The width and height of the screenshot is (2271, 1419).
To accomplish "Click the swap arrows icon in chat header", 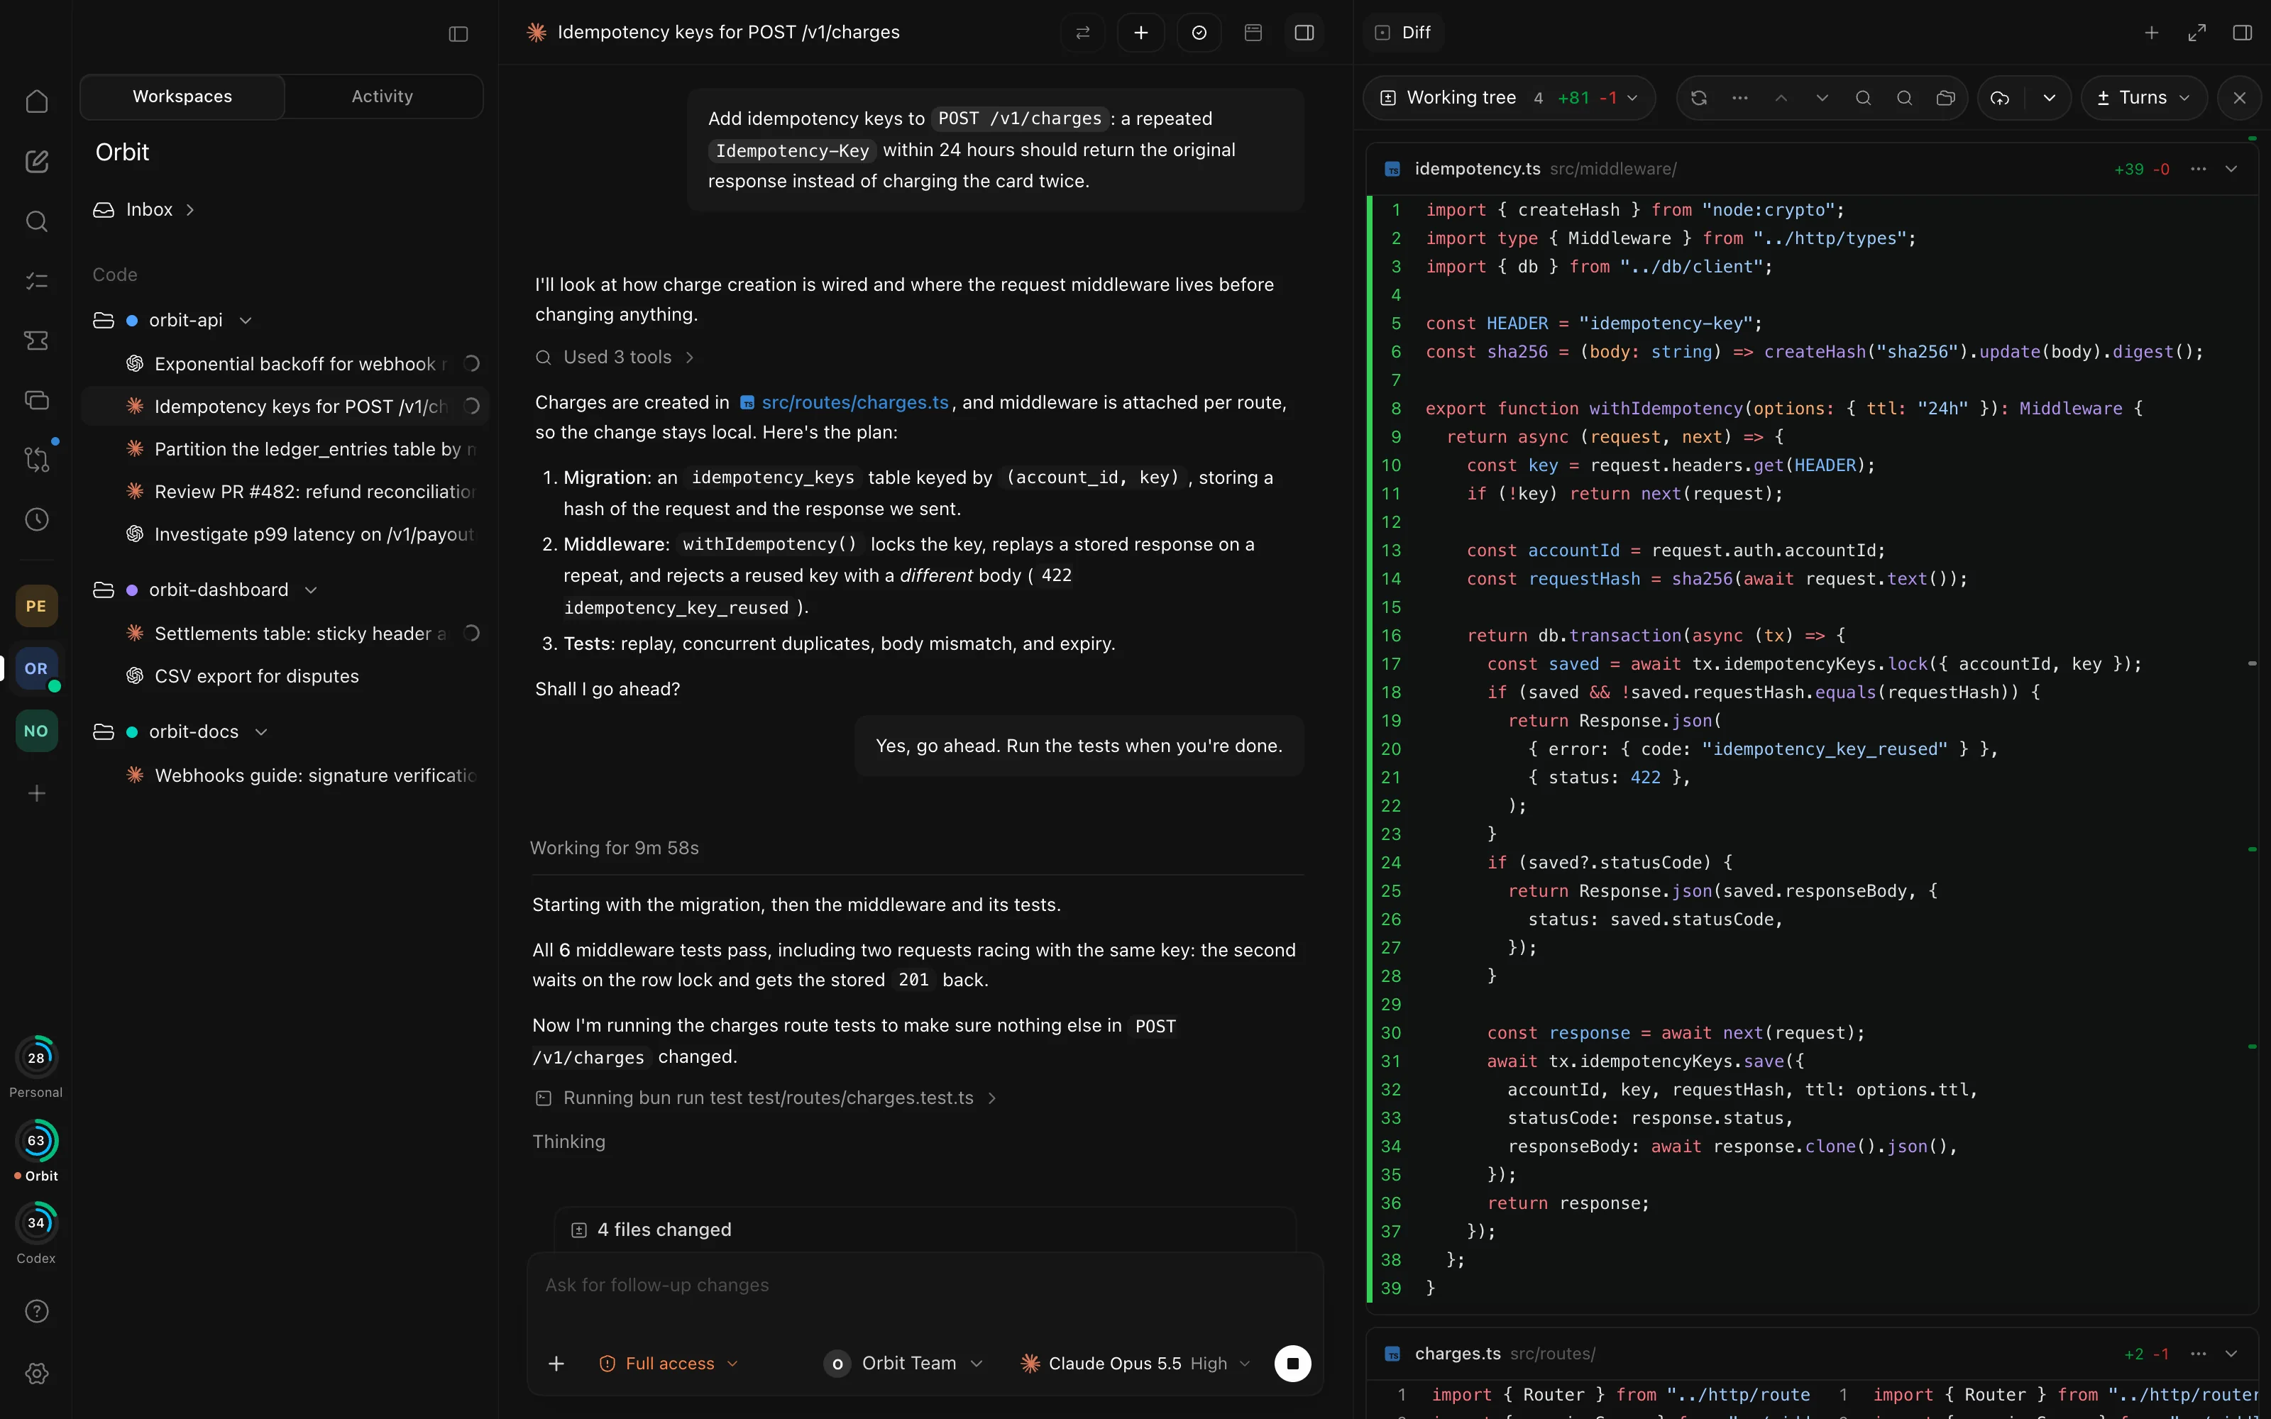I will pyautogui.click(x=1083, y=33).
